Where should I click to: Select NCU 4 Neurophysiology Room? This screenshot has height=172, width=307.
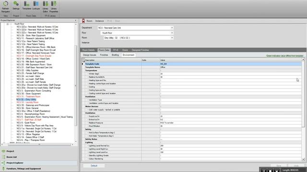31,114
